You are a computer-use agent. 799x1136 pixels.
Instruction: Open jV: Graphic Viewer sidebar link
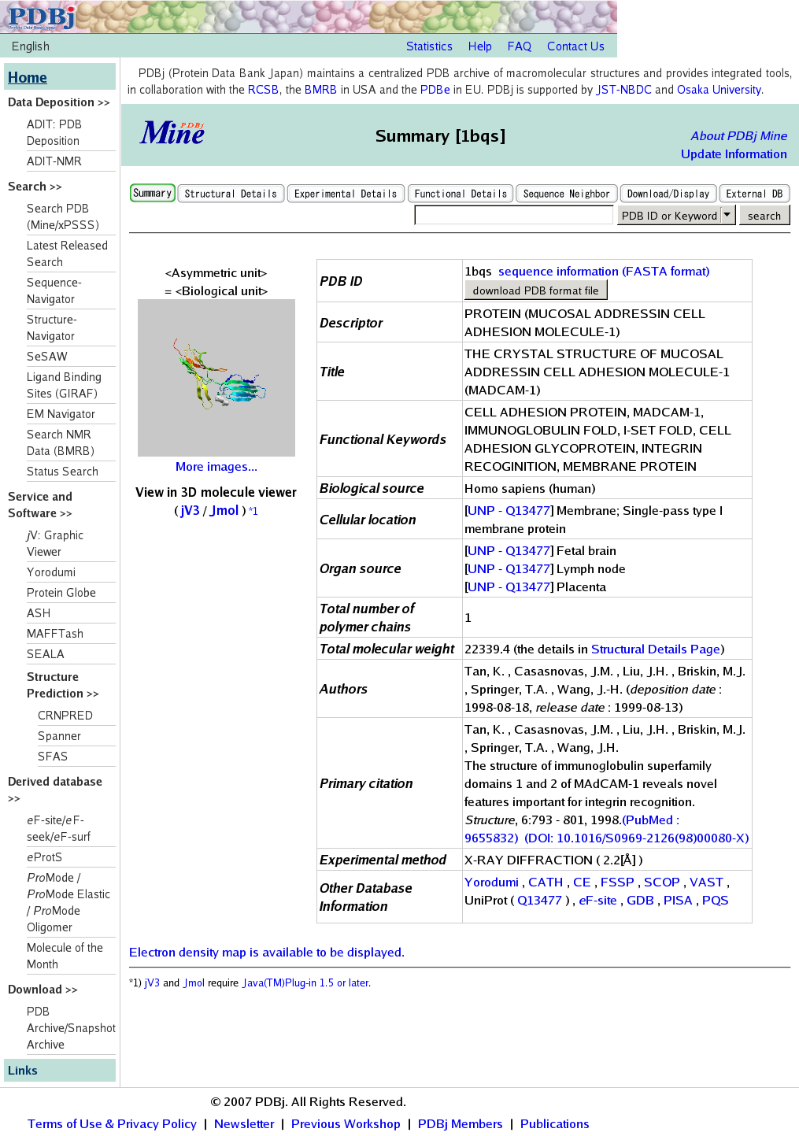point(54,543)
